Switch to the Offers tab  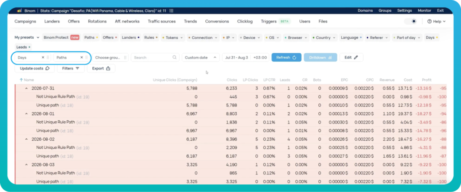click(x=74, y=21)
